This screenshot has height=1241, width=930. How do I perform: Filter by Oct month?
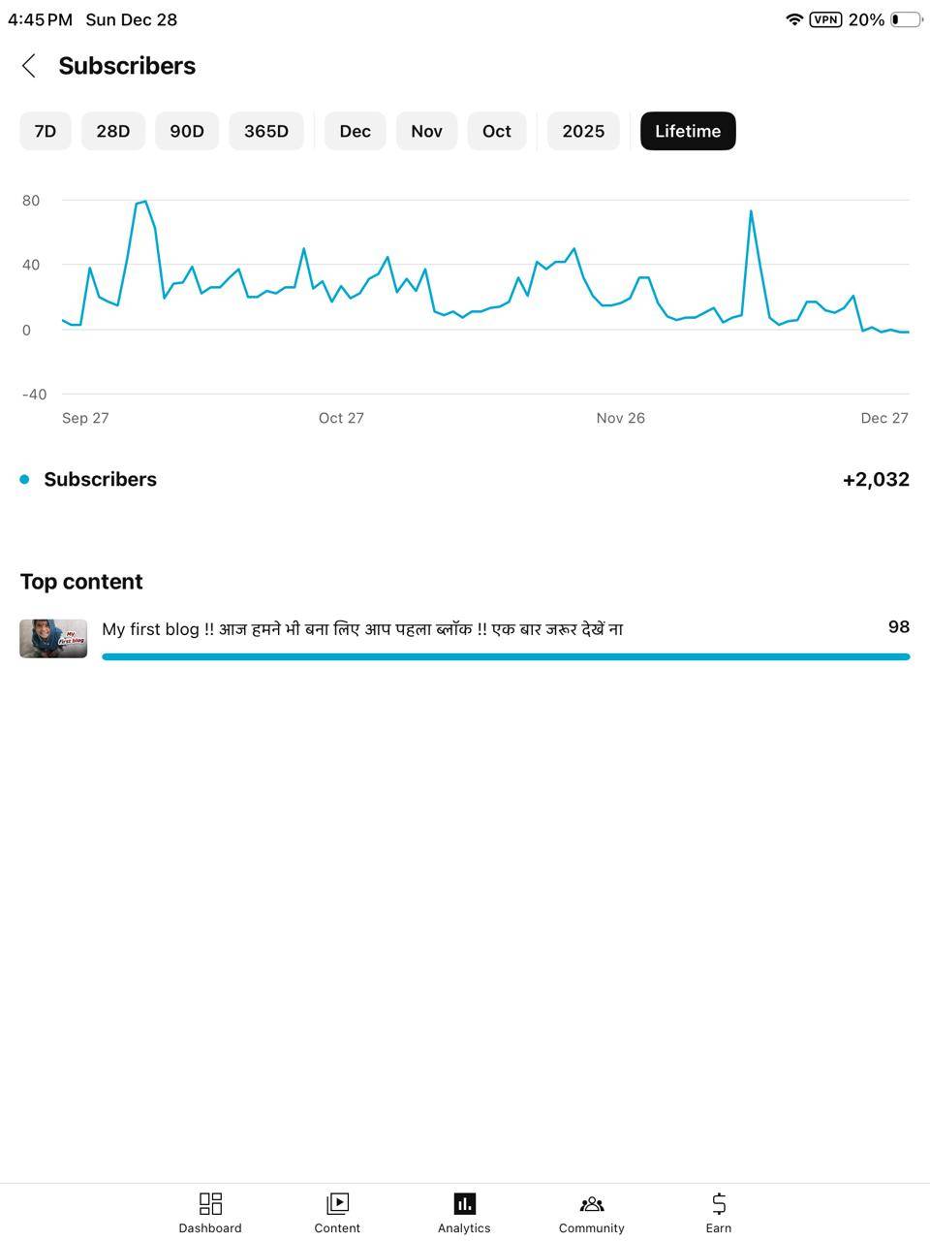tap(497, 131)
